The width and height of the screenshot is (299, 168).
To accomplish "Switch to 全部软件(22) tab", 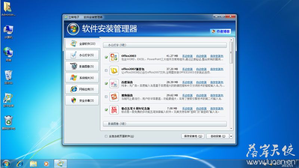I will coord(82,43).
